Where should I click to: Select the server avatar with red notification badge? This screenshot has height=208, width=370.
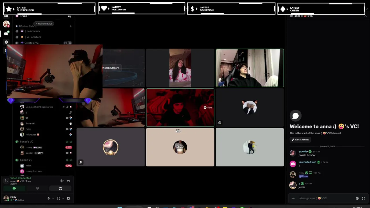(6, 24)
